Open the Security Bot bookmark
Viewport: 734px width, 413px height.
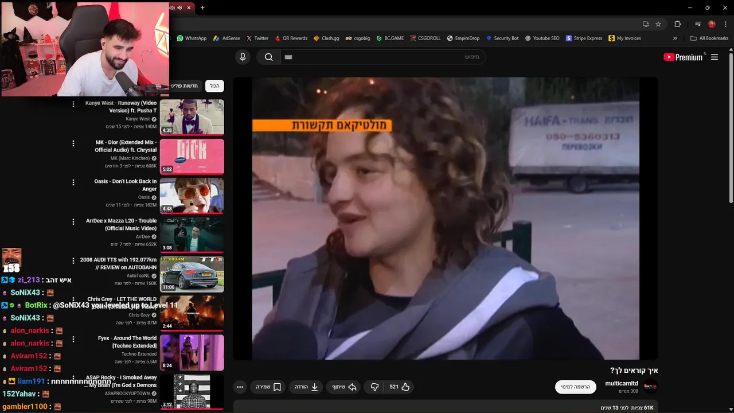click(502, 38)
